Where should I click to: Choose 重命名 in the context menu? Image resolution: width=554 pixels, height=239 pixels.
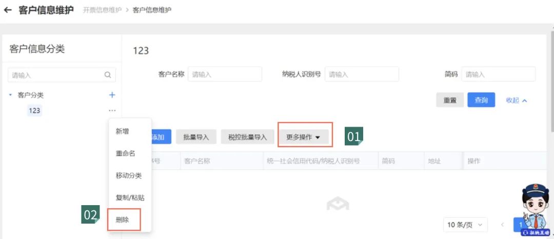126,153
